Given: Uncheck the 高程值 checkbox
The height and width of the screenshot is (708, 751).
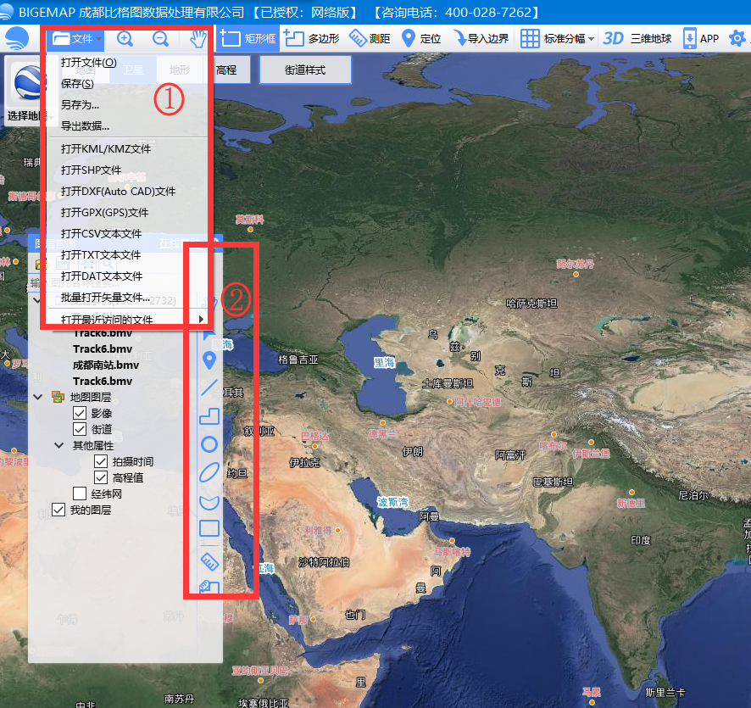Looking at the screenshot, I should coord(101,477).
